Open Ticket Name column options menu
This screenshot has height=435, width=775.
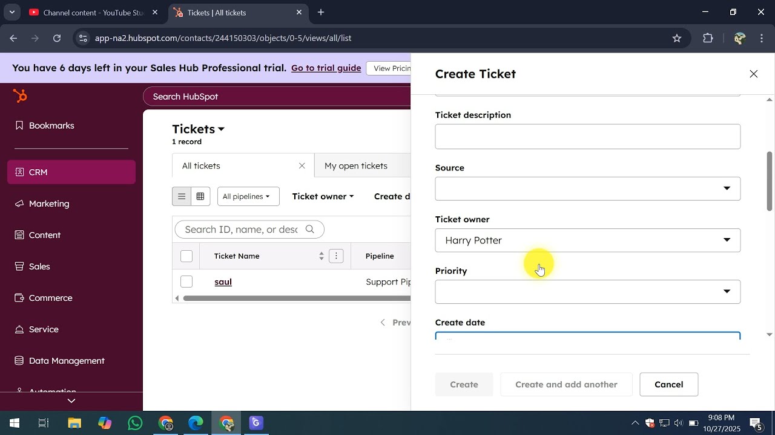[337, 256]
